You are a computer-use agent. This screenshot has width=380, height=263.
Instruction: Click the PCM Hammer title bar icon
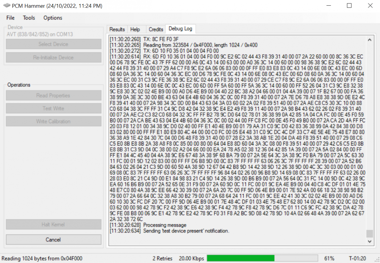point(6,6)
